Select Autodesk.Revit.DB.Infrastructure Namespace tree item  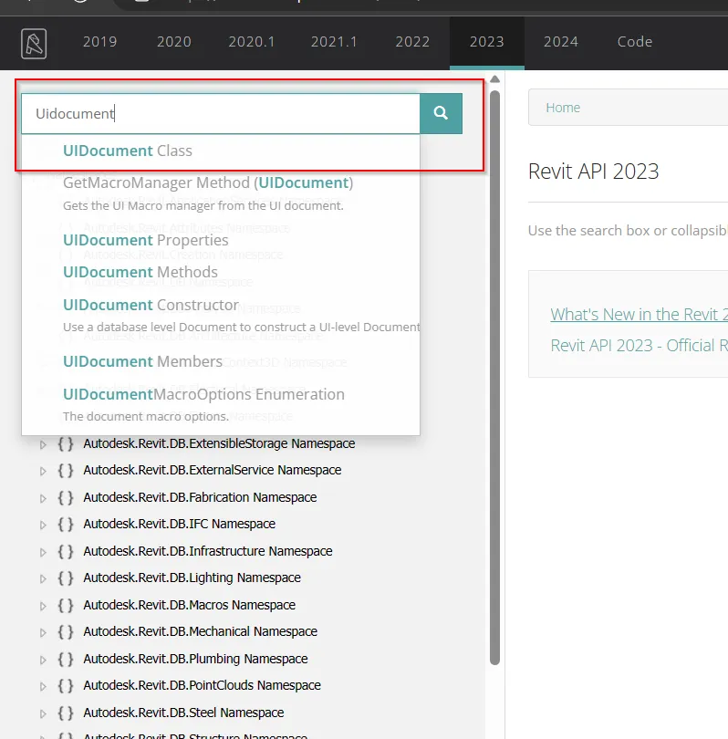pos(208,551)
